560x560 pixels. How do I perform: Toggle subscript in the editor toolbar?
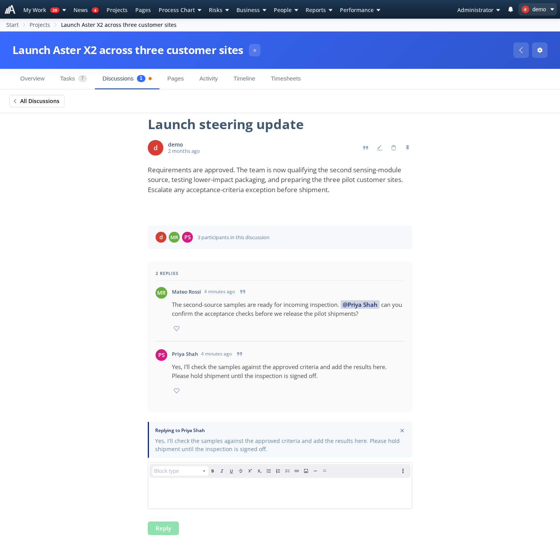pyautogui.click(x=259, y=471)
